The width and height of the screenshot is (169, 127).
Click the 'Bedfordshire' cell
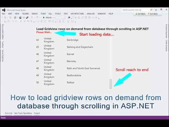coord(74,75)
